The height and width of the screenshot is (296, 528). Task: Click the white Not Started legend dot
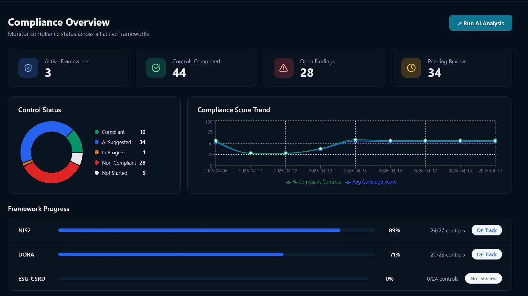pyautogui.click(x=96, y=173)
